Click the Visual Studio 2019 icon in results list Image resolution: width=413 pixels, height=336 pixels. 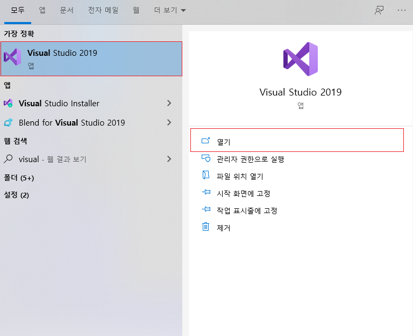(x=12, y=57)
